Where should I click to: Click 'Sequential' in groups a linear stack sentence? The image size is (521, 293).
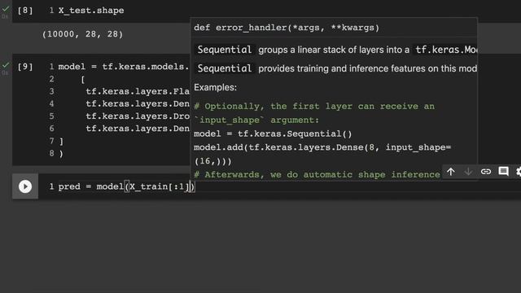point(225,50)
